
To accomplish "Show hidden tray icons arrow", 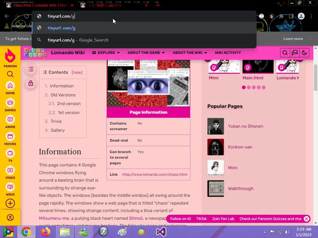I will pos(265,232).
